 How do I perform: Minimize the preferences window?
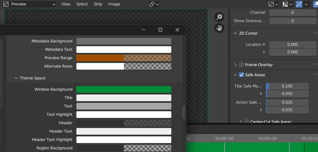(x=144, y=30)
